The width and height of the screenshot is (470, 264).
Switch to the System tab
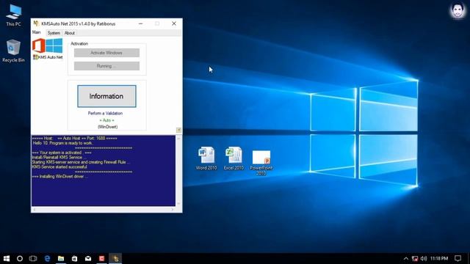point(54,33)
